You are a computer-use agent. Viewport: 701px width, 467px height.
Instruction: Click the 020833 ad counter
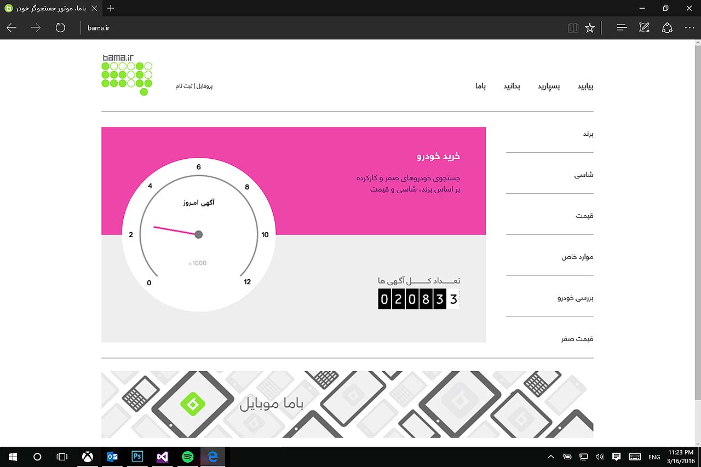point(419,299)
